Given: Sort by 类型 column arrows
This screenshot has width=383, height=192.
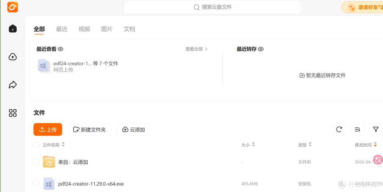Looking at the screenshot, I should 310,145.
